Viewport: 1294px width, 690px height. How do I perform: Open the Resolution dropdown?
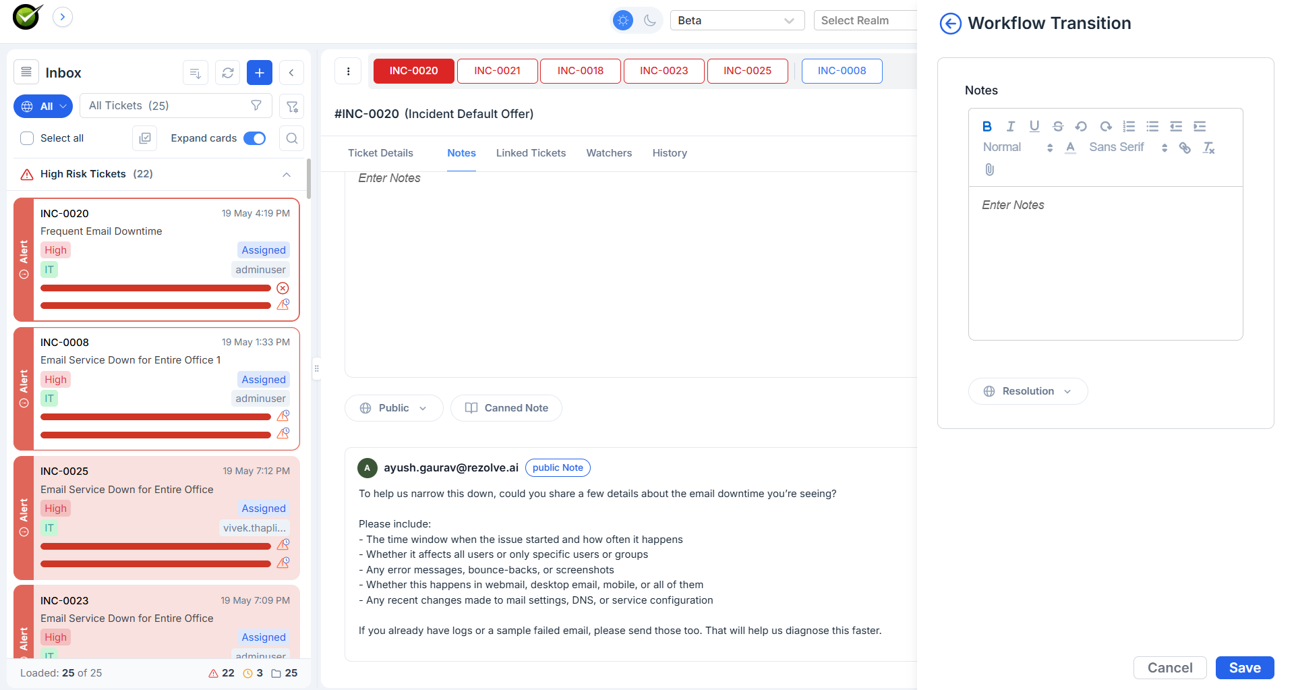tap(1028, 391)
